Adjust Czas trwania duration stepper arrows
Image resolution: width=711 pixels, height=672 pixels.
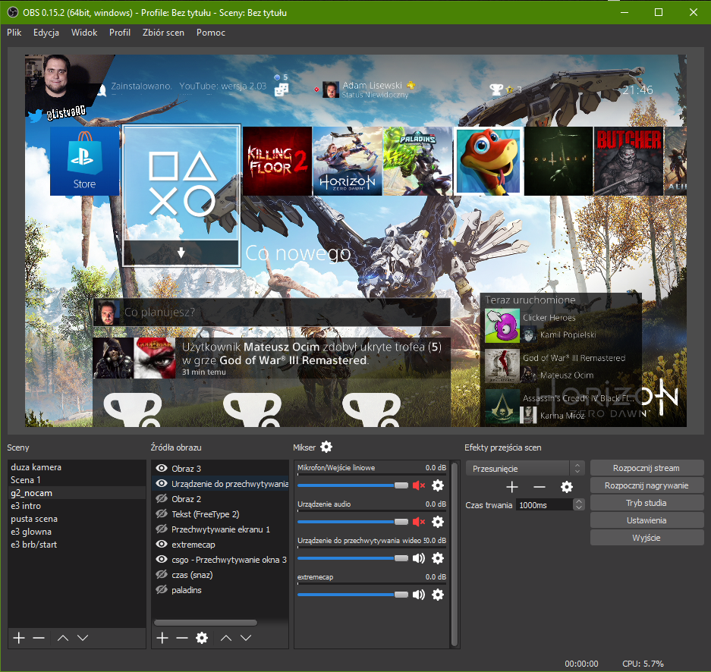click(579, 504)
